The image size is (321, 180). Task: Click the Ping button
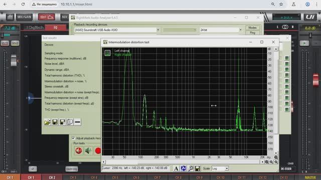(x=252, y=32)
